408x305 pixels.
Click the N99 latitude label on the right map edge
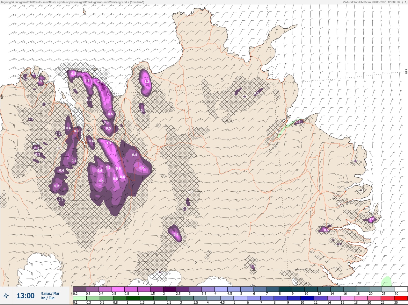(406, 72)
